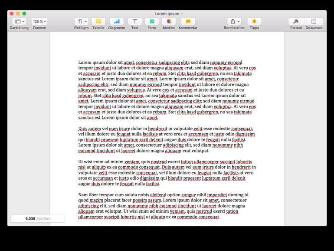Open the Einfügen insert menu
The height and width of the screenshot is (251, 334).
(x=81, y=21)
